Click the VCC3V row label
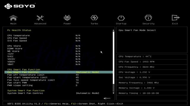The image size is (190, 106). 11,59
